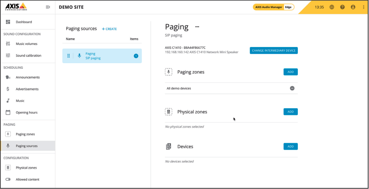This screenshot has width=369, height=189.
Task: Click the items count badge showing 1
Action: pos(136,56)
